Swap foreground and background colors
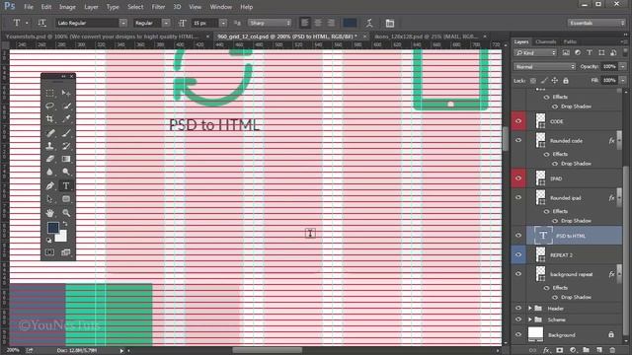The height and width of the screenshot is (355, 632). tap(65, 224)
